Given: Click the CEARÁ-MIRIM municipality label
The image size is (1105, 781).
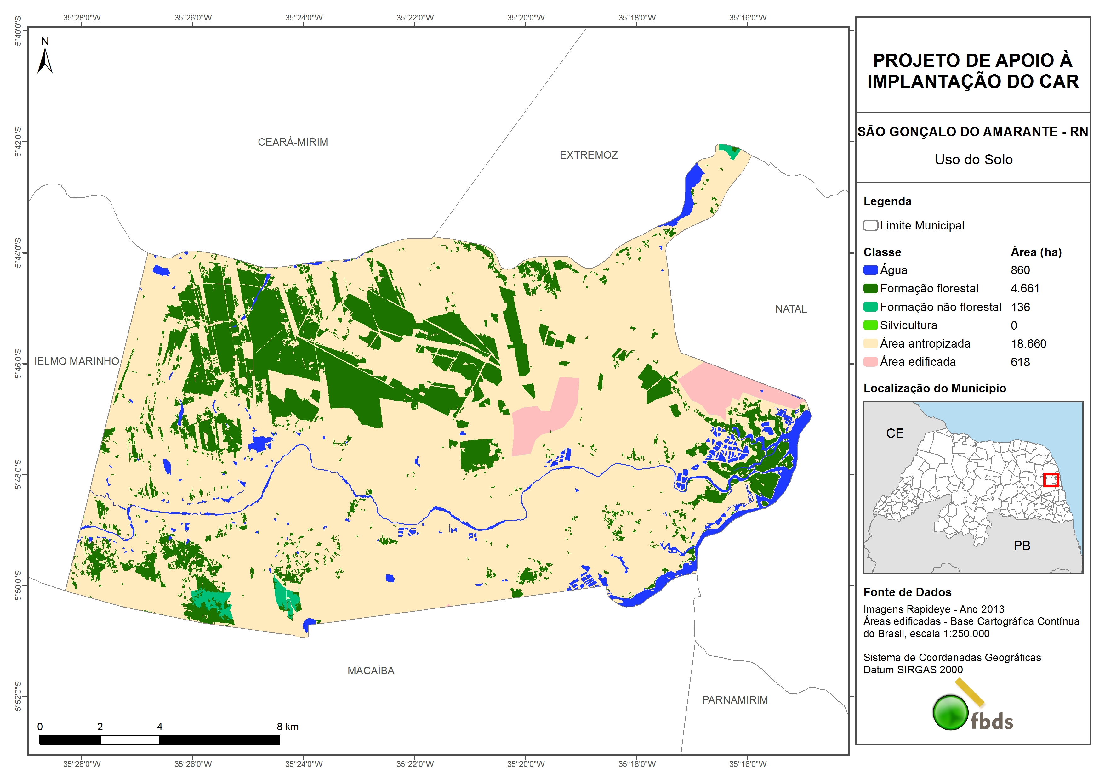Looking at the screenshot, I should click(293, 142).
